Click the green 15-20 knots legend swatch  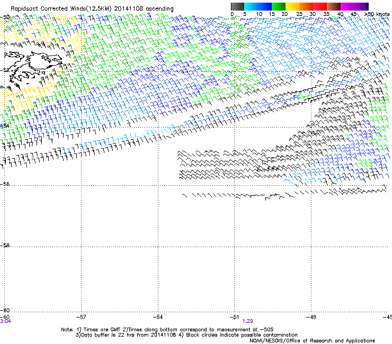279,6
